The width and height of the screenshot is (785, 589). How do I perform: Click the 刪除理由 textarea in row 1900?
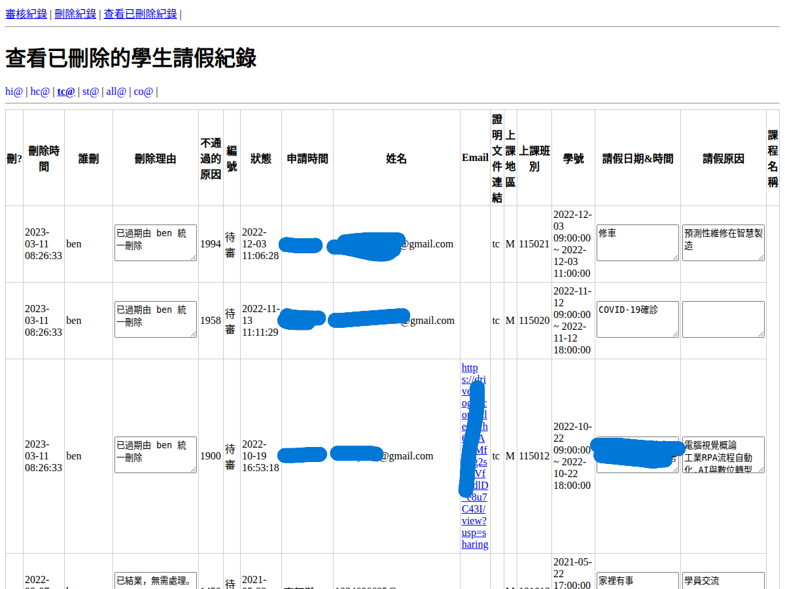(x=156, y=455)
